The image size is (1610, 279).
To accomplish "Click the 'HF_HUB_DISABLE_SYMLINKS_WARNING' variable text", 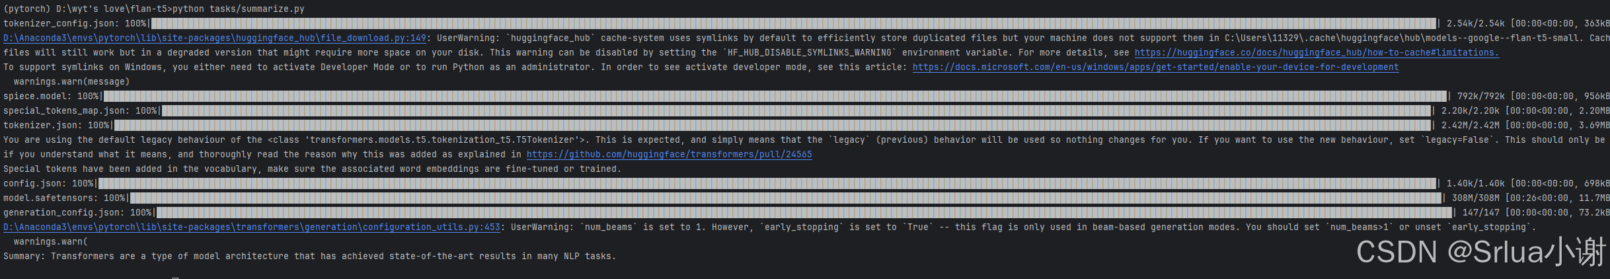I will [809, 53].
